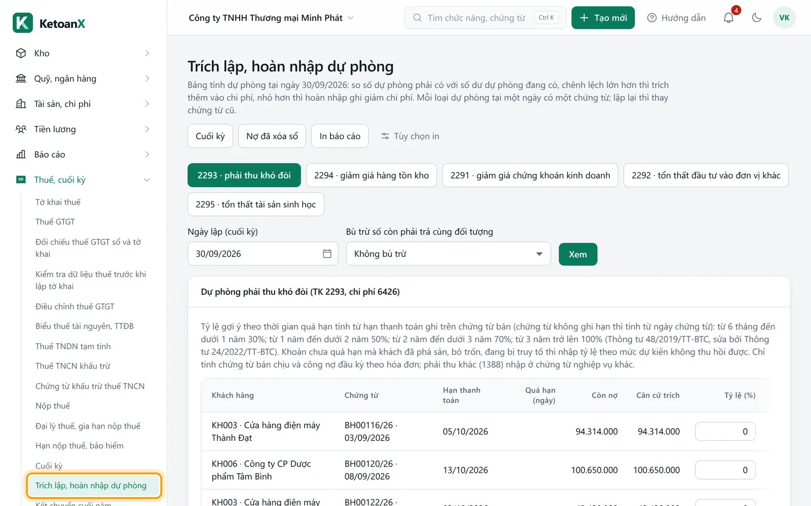Screen dimensions: 811x506
Task: Click the Báo cáo chart icon
Action: point(21,154)
